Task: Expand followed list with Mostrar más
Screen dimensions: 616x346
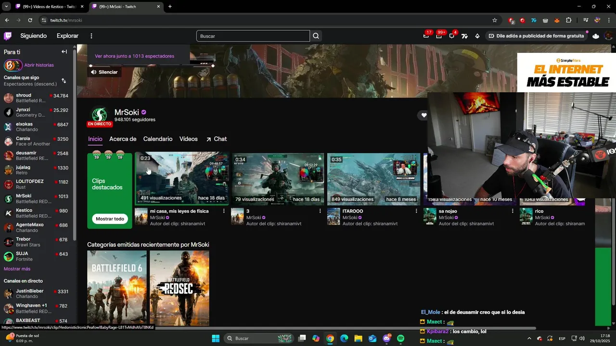Action: (17, 269)
